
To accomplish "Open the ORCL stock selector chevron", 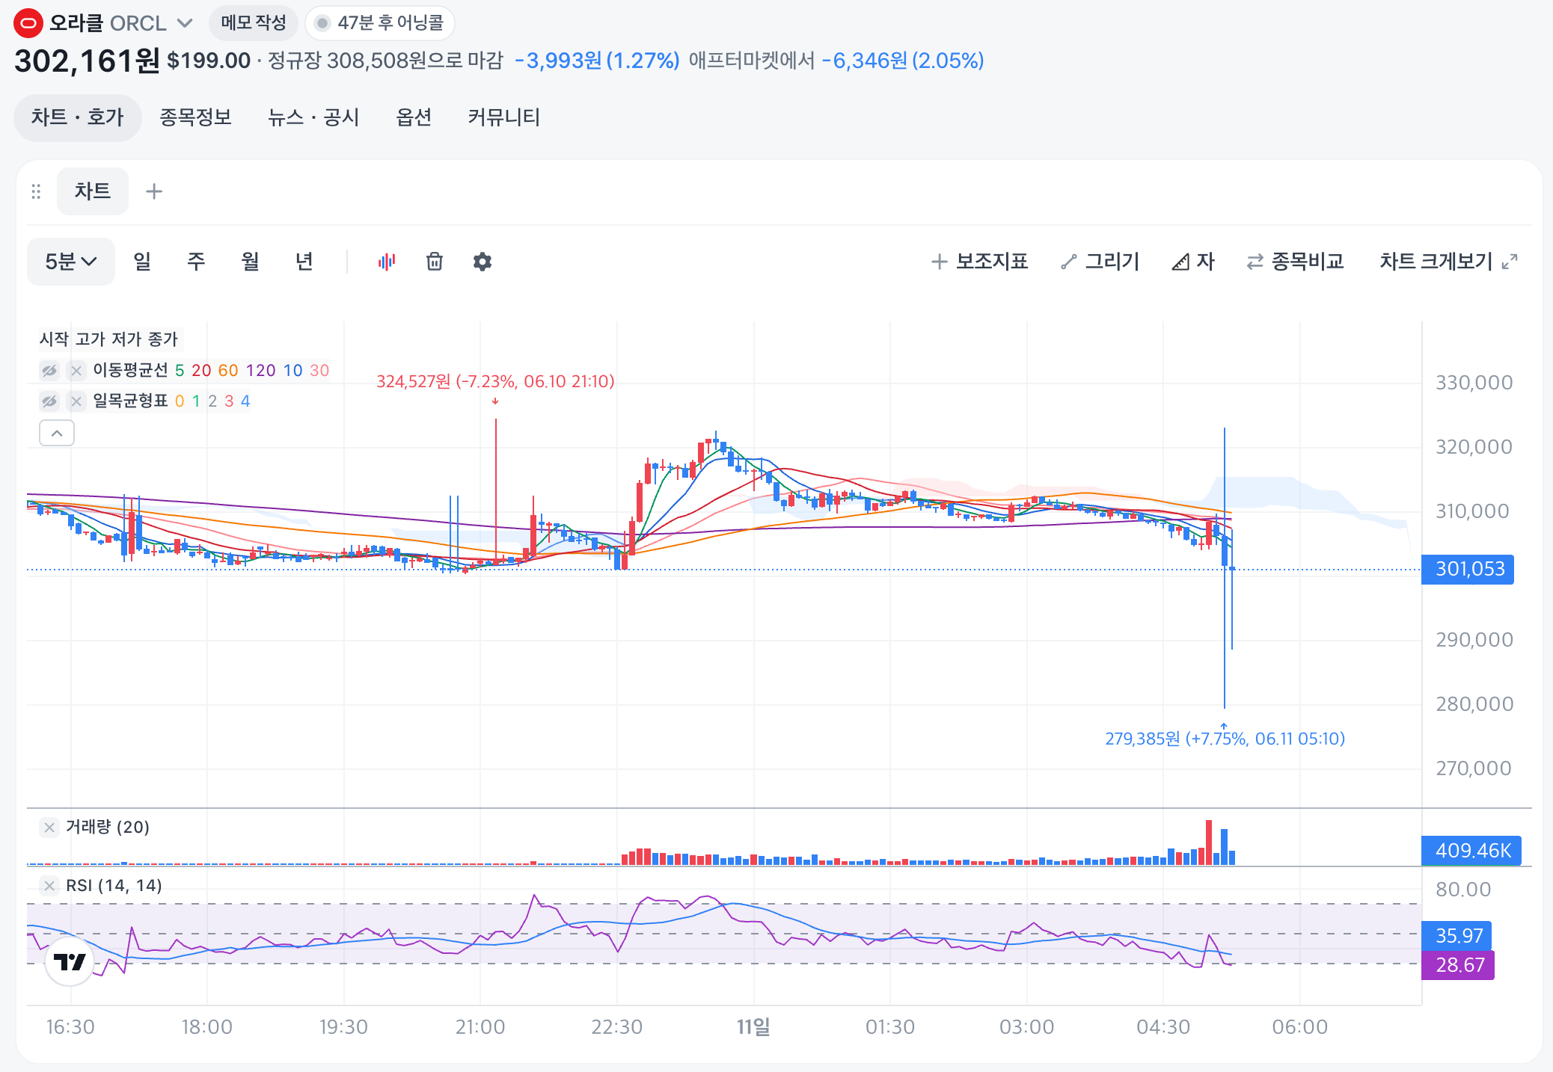I will point(185,23).
